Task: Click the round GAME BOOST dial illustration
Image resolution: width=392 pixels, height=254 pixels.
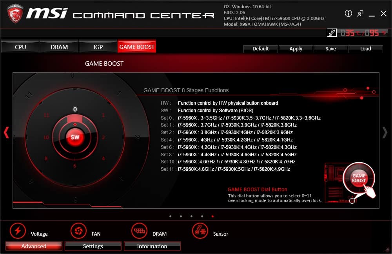Action: (x=359, y=178)
